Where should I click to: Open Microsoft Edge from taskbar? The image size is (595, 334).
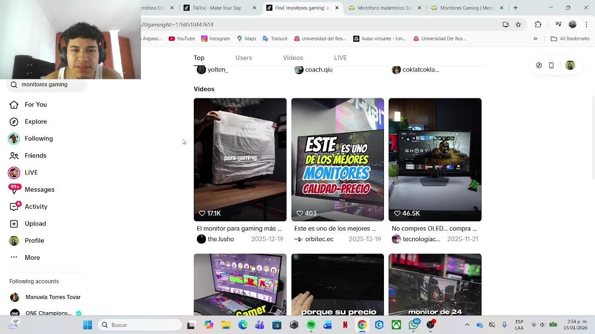[243, 325]
